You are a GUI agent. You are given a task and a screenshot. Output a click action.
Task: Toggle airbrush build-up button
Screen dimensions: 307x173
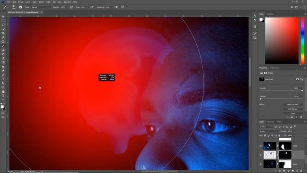point(92,7)
